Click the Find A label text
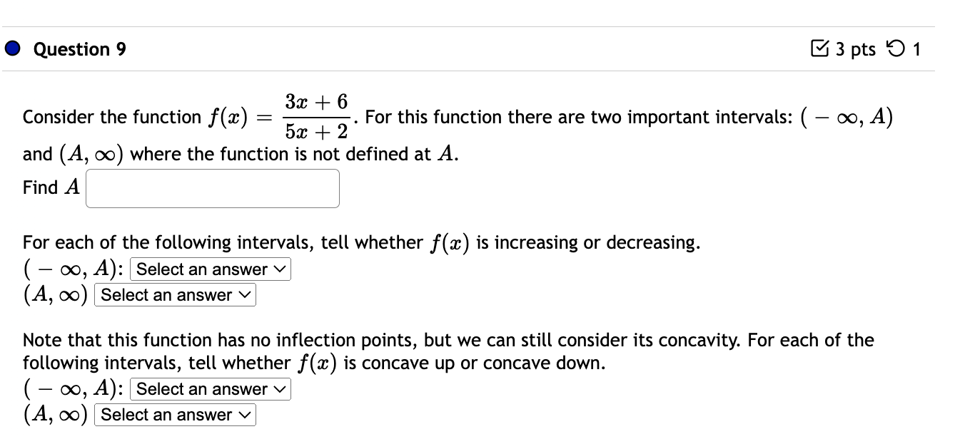 (x=50, y=187)
